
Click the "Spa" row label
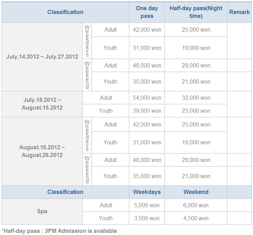(x=42, y=212)
